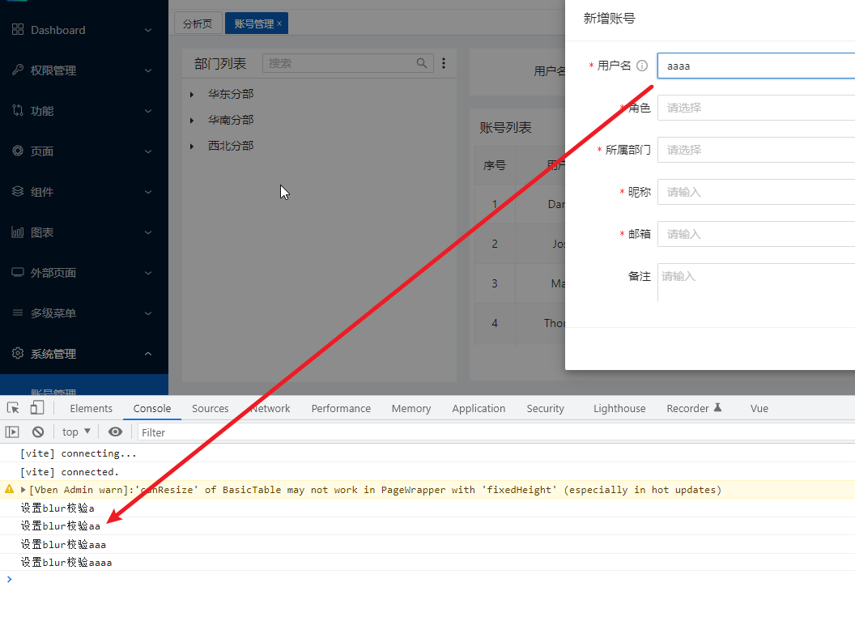Expand the Vben Admin warn message
Image resolution: width=855 pixels, height=621 pixels.
[x=23, y=490]
